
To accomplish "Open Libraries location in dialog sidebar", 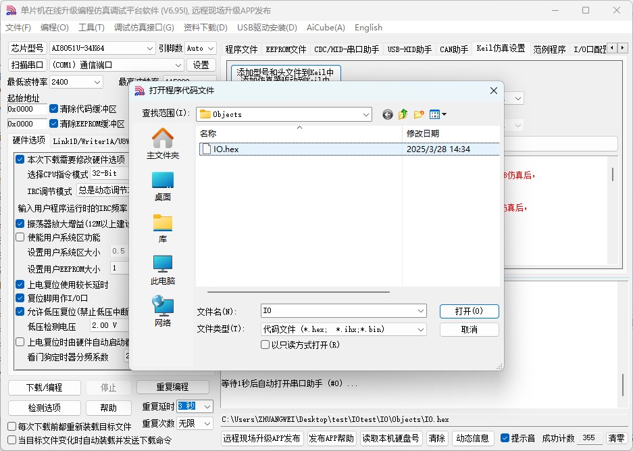I will pos(163,229).
